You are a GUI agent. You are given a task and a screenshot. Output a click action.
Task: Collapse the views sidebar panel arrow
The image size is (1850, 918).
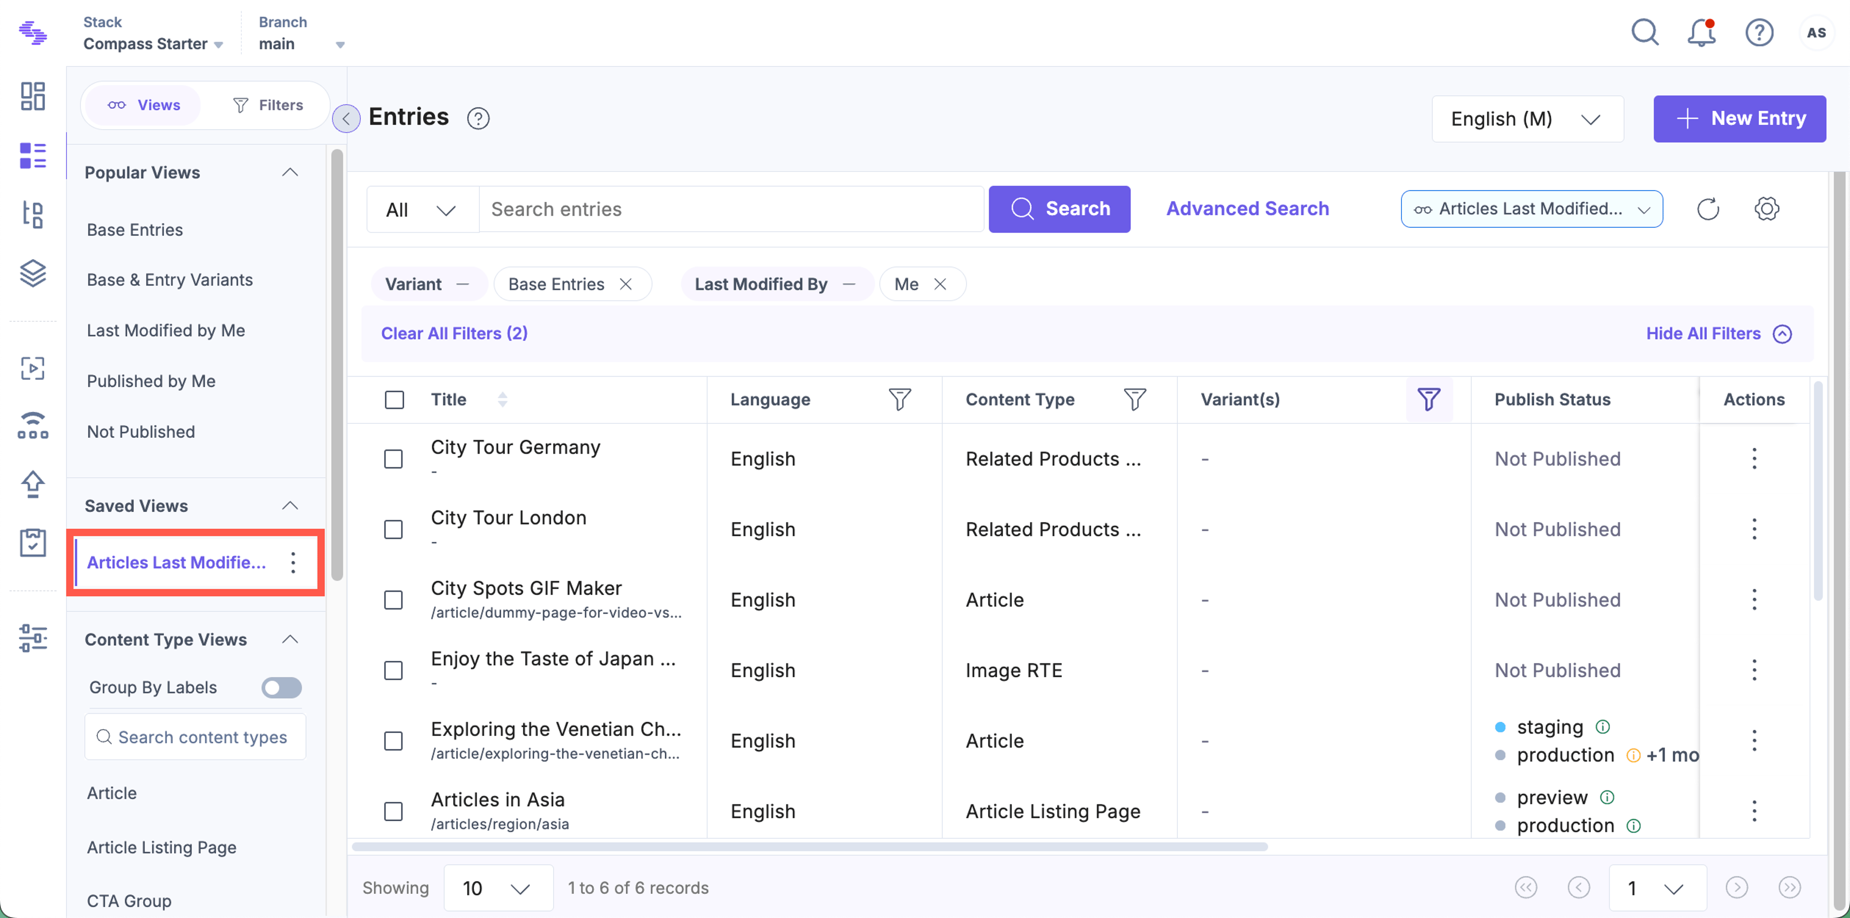[346, 118]
